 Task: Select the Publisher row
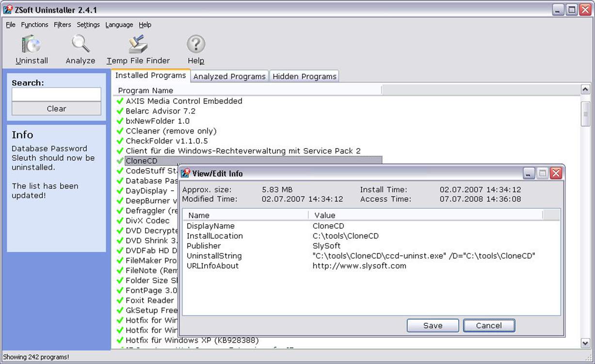371,246
